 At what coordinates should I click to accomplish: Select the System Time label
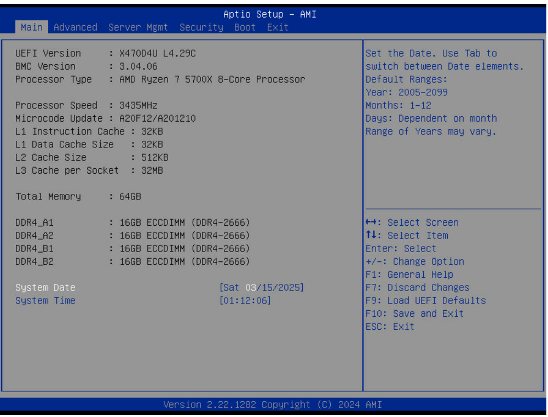(x=45, y=300)
